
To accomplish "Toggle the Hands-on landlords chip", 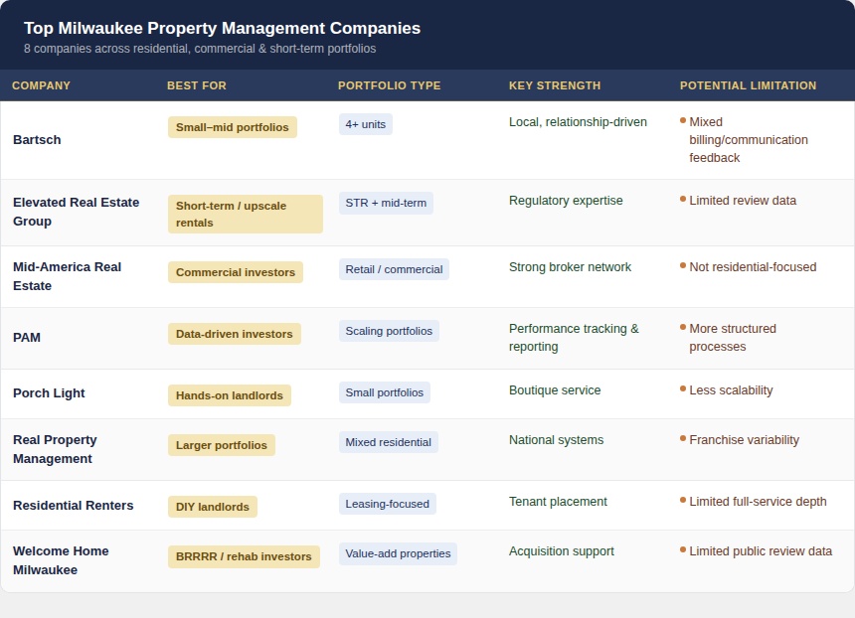I will pyautogui.click(x=229, y=395).
